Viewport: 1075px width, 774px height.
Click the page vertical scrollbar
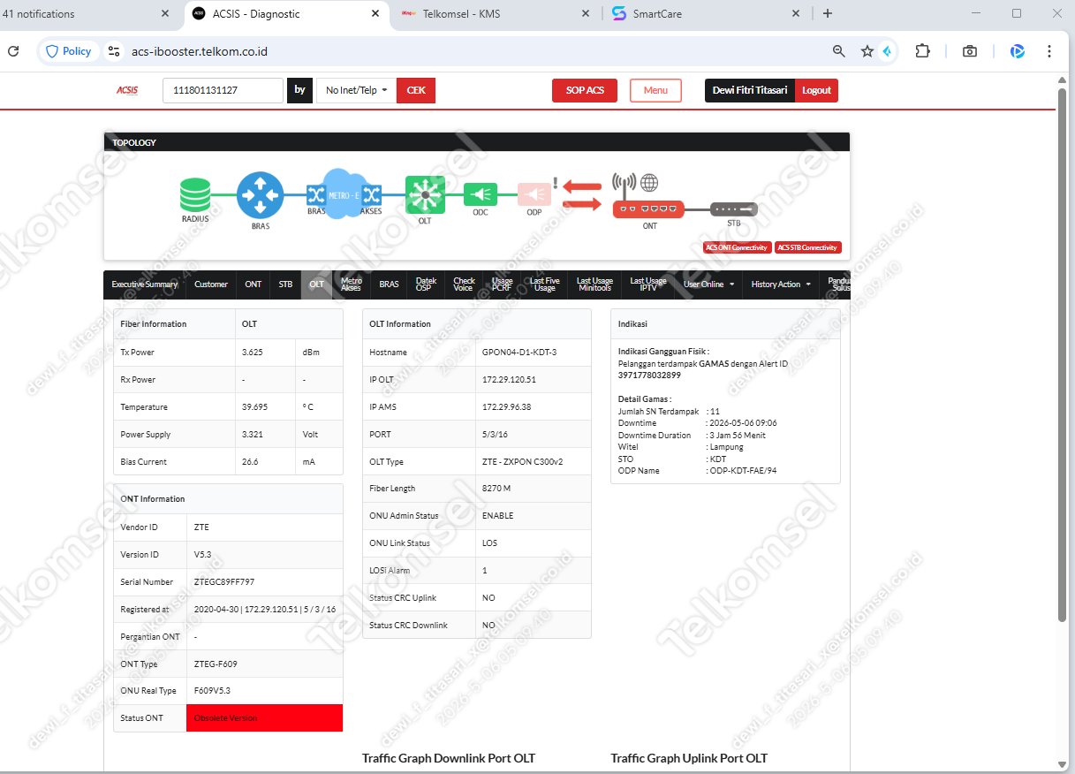tap(1063, 353)
